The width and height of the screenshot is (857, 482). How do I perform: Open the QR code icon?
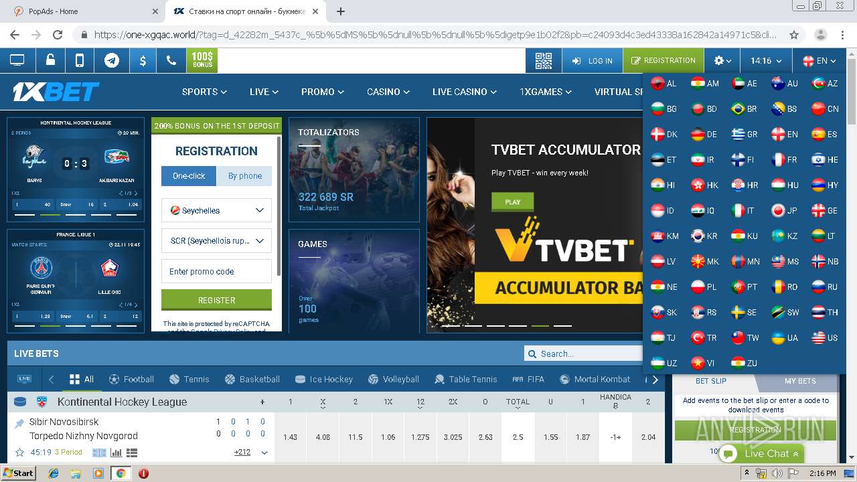(x=544, y=60)
